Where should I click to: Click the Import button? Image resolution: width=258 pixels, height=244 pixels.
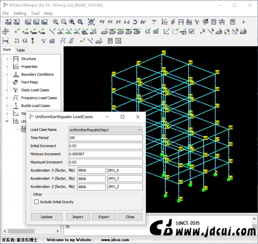click(78, 217)
